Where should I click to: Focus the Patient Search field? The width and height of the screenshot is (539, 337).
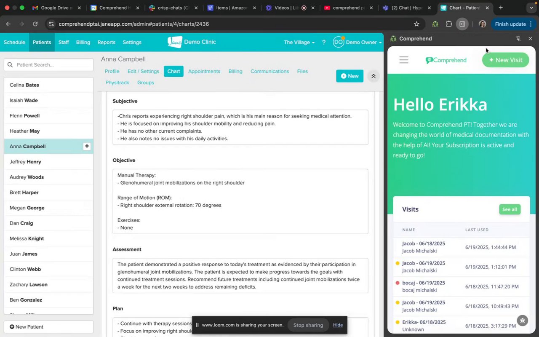point(49,65)
